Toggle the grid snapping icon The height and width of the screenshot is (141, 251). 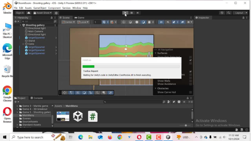[112, 22]
